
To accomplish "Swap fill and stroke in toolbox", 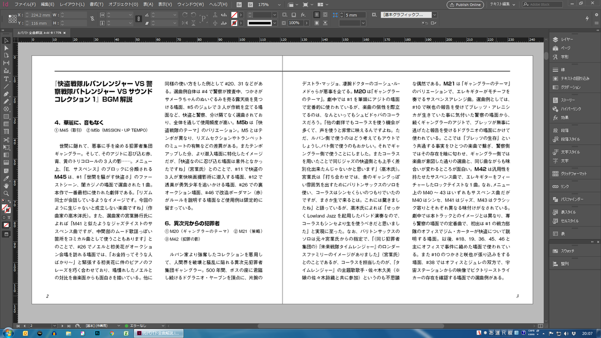I will click(10, 201).
